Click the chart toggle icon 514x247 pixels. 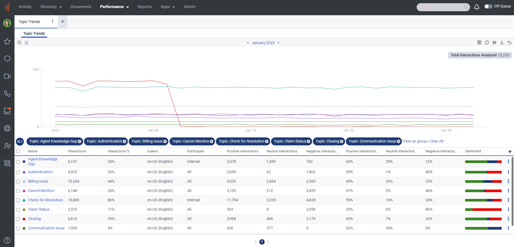tap(27, 43)
